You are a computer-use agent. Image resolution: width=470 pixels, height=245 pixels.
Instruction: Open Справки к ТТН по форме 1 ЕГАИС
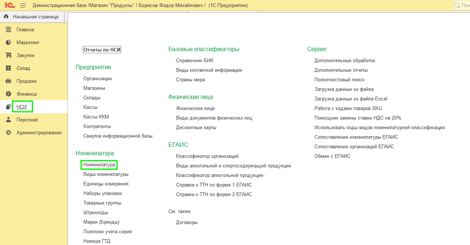214,185
